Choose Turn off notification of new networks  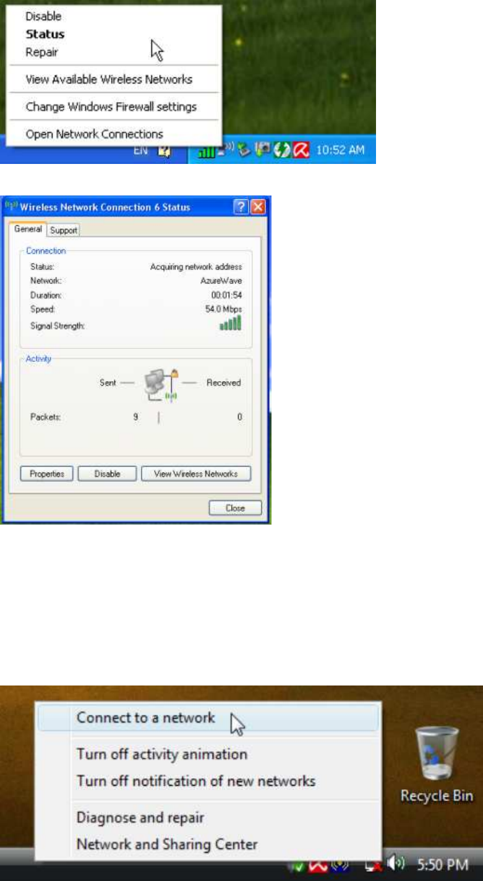pyautogui.click(x=196, y=781)
